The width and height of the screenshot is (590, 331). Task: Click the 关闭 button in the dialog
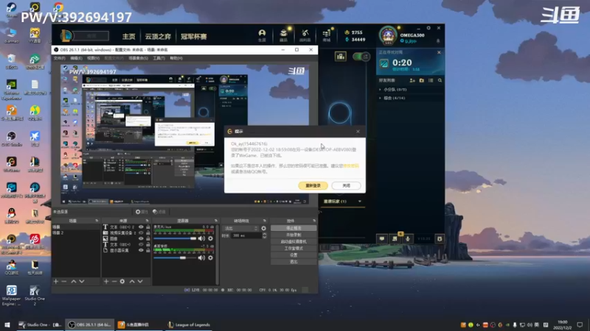point(346,186)
